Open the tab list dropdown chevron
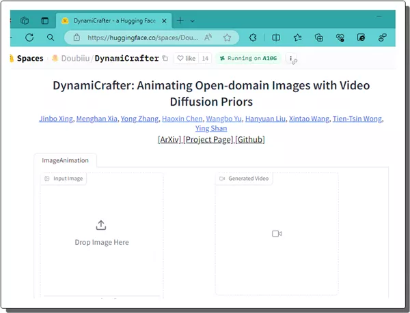This screenshot has height=313, width=410. (x=193, y=20)
